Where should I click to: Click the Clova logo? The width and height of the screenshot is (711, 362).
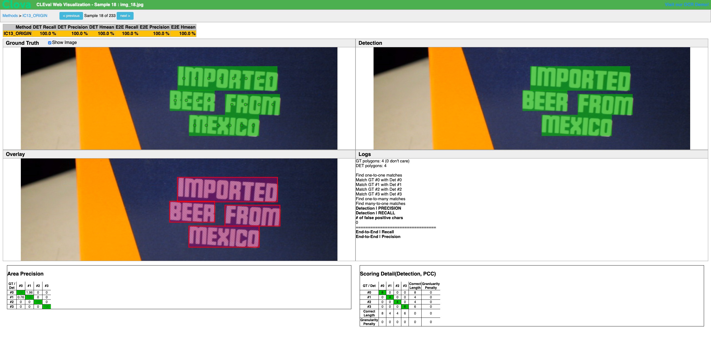tap(17, 4)
